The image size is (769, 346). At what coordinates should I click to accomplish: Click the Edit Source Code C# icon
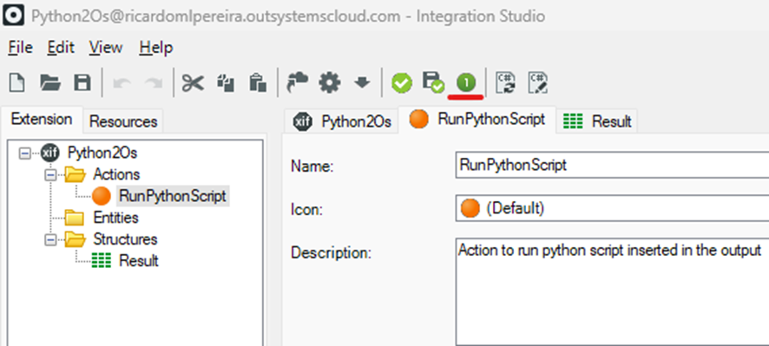(x=537, y=83)
